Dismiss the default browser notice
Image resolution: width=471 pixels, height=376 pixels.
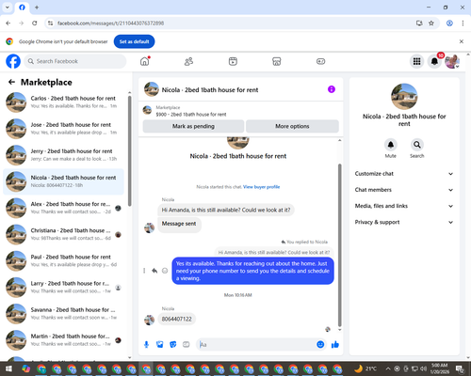[x=462, y=41]
